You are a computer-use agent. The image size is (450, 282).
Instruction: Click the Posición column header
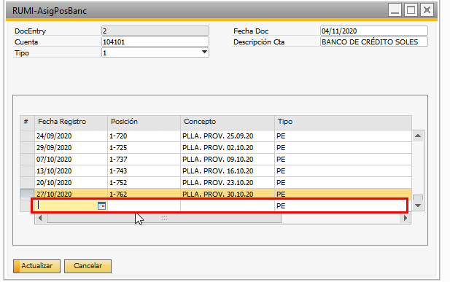(x=144, y=122)
